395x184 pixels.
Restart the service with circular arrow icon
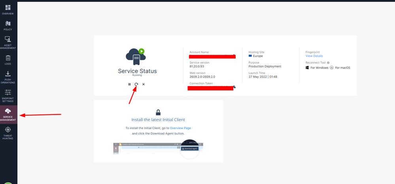click(136, 84)
